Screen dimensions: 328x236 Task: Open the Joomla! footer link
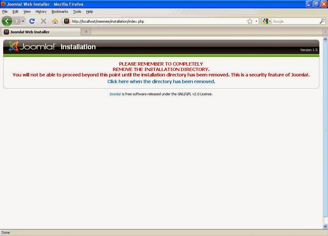(x=115, y=94)
